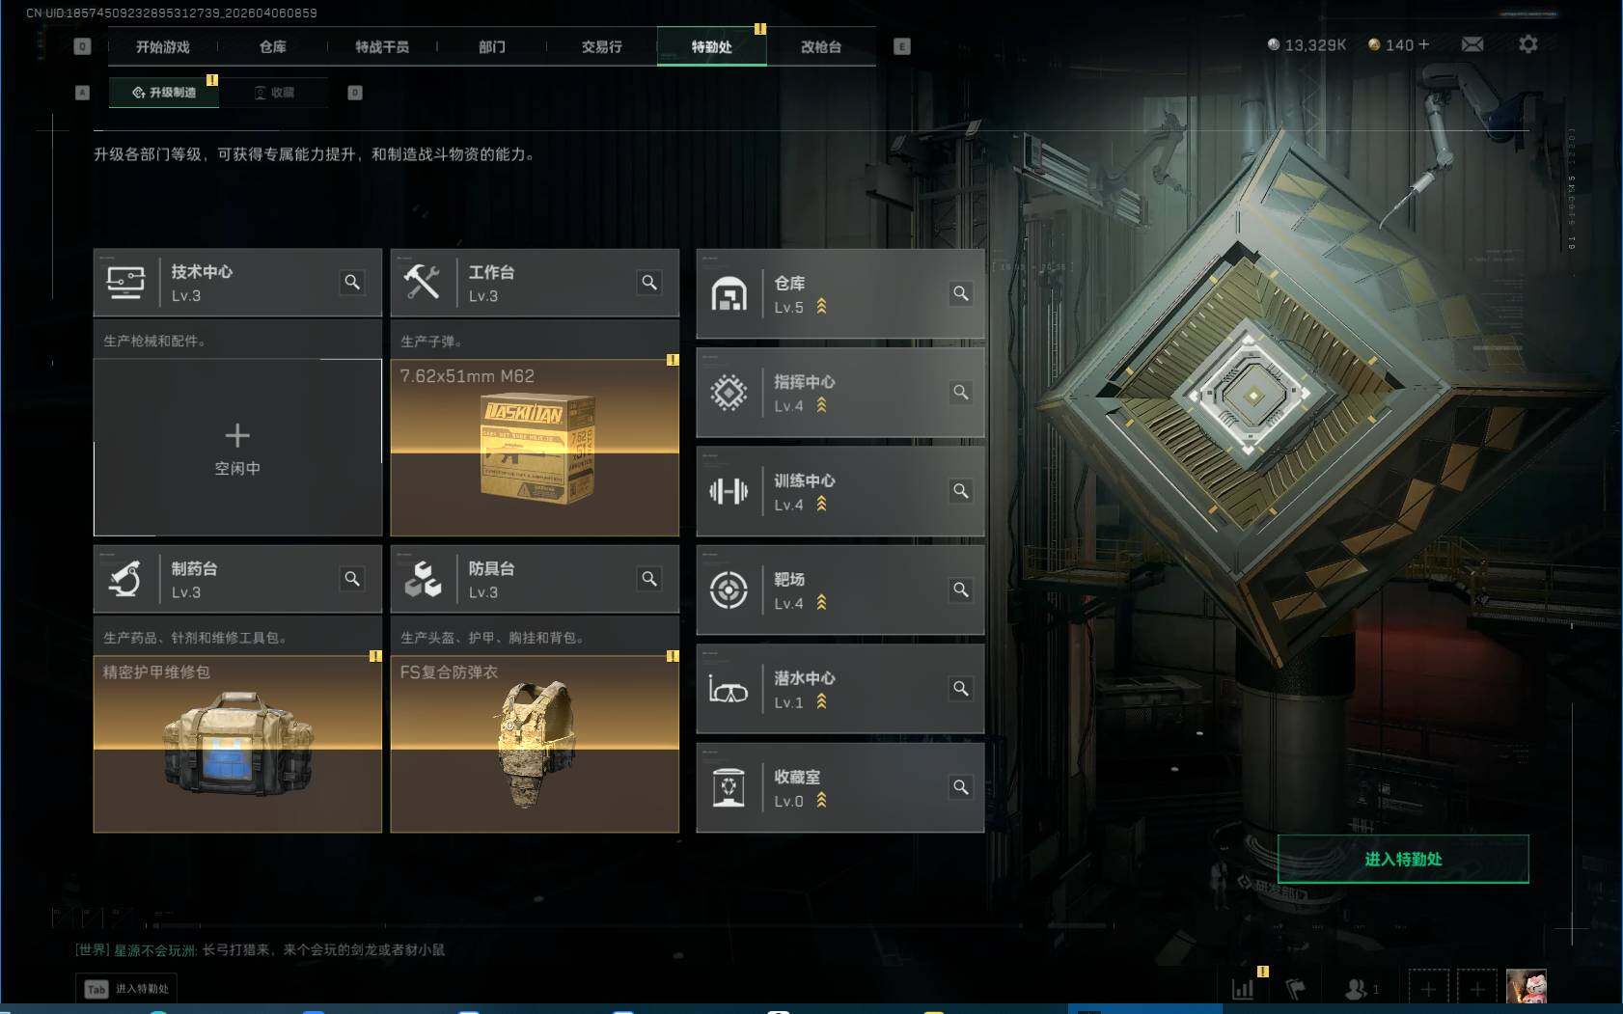Screen dimensions: 1623x1014
Task: Inspect 仓库 Lv.5 with magnifier icon
Action: click(x=961, y=293)
